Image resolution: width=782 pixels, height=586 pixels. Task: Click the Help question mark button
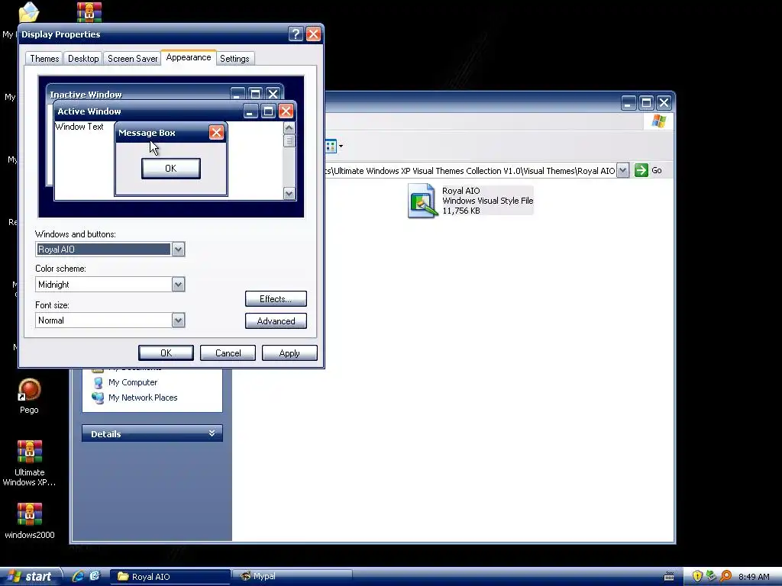coord(296,34)
